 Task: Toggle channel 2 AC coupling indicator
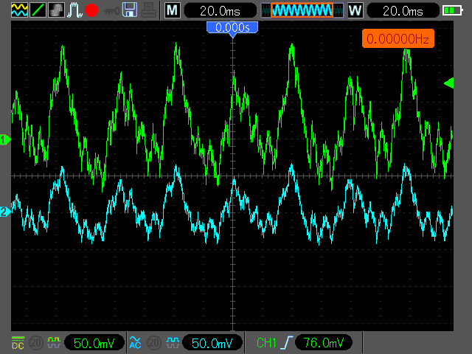(135, 343)
